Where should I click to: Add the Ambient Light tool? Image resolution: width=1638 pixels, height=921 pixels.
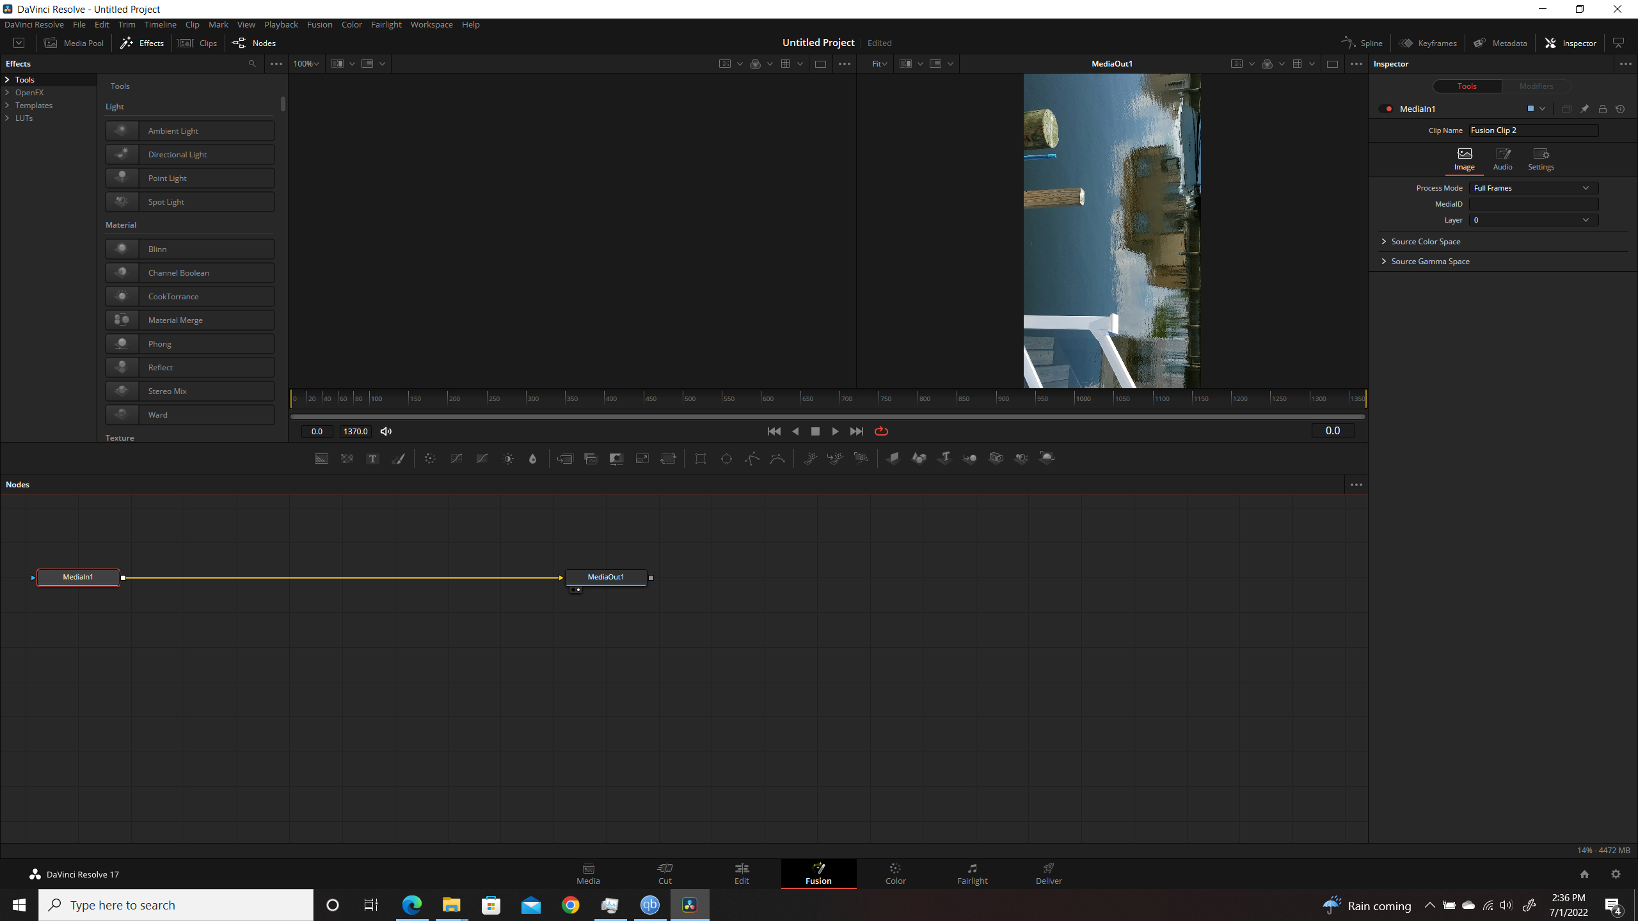(190, 130)
